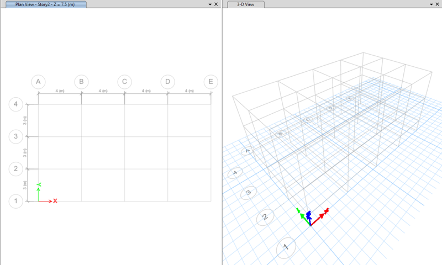The height and width of the screenshot is (265, 442).
Task: Switch to the 3-D View tab
Action: (246, 4)
